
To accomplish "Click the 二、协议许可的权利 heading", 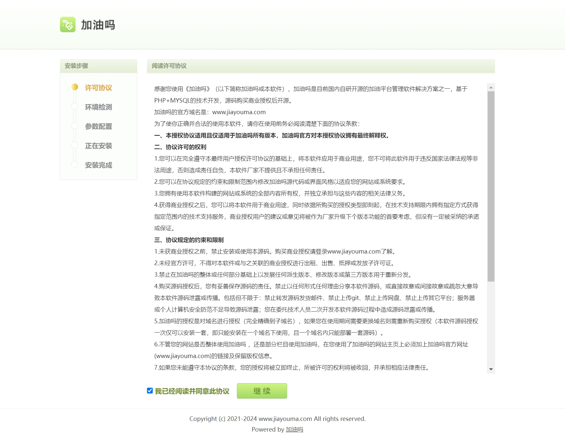I will 180,147.
